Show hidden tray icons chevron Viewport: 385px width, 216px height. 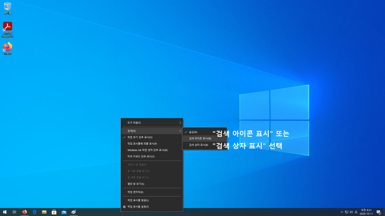[x=342, y=212]
